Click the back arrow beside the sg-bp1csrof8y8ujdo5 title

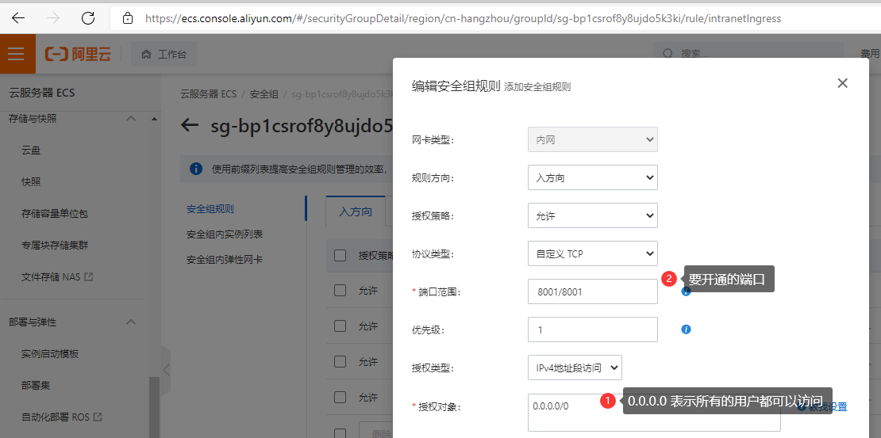point(190,125)
